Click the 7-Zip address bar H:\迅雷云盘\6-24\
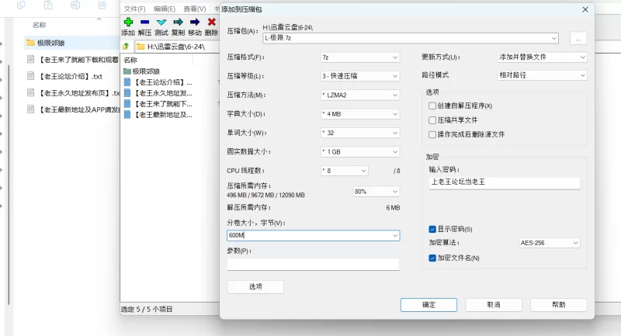The width and height of the screenshot is (621, 336). click(x=176, y=47)
